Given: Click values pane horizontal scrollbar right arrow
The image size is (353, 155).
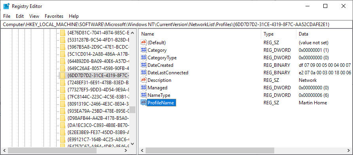Looking at the screenshot, I should tap(349, 150).
